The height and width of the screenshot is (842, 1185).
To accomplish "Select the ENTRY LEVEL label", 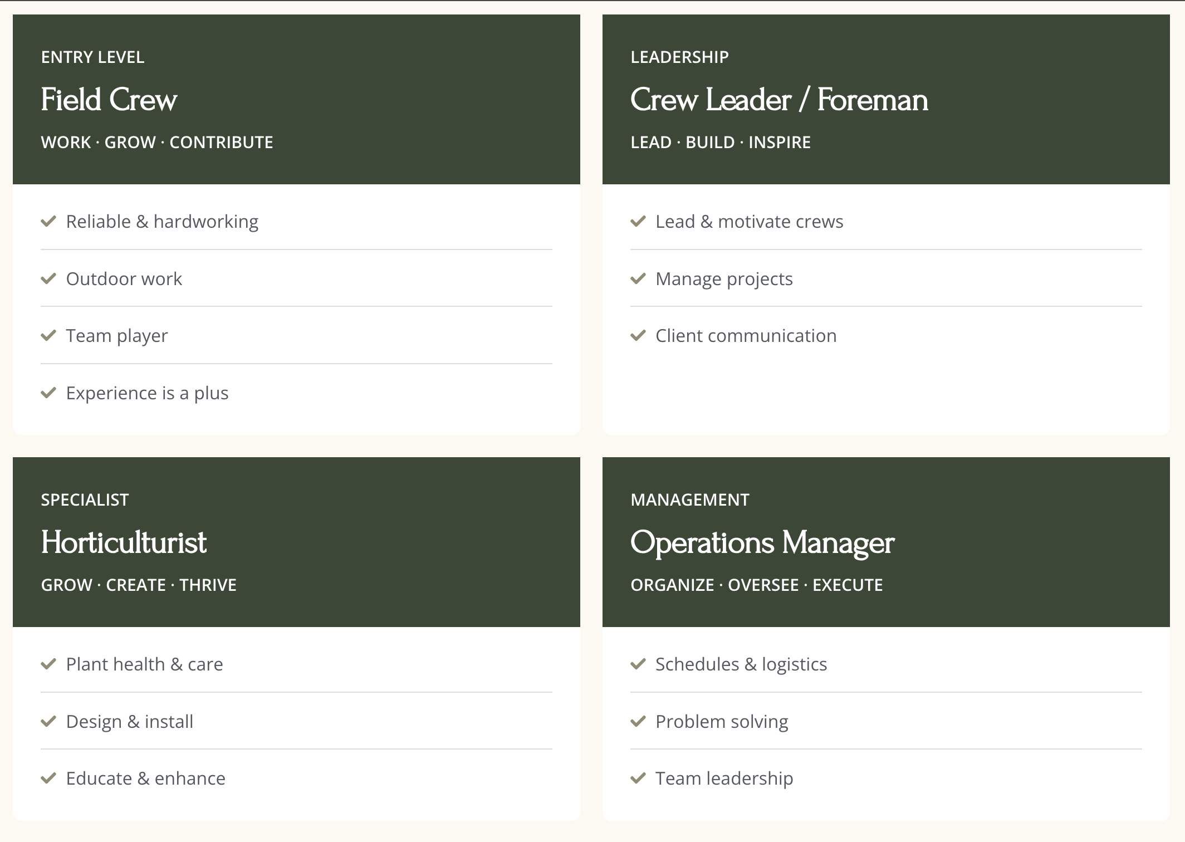I will point(92,57).
